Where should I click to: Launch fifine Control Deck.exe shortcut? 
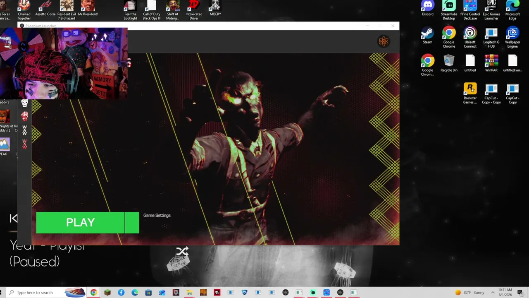click(x=470, y=10)
